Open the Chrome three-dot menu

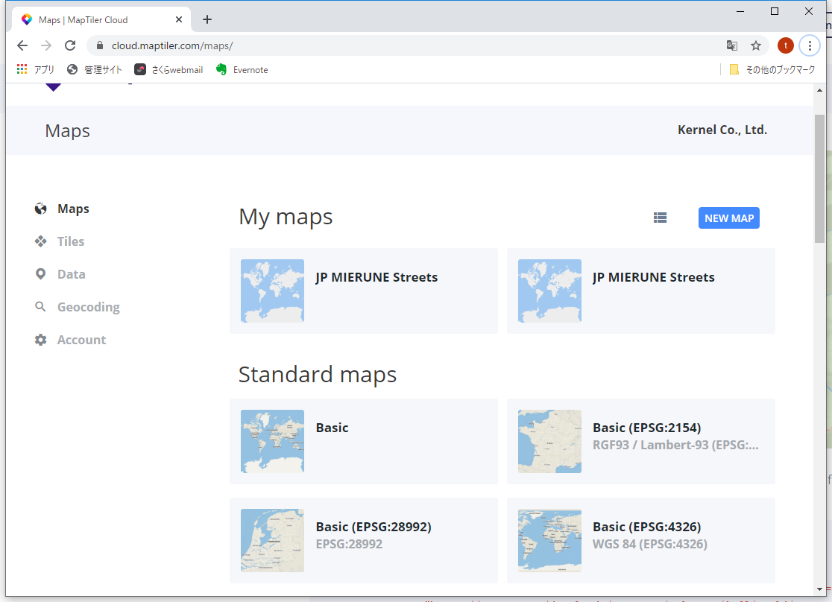pyautogui.click(x=810, y=45)
